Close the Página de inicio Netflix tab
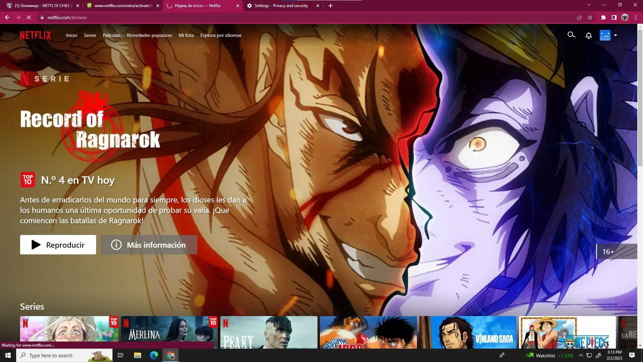The image size is (643, 362). (x=238, y=6)
